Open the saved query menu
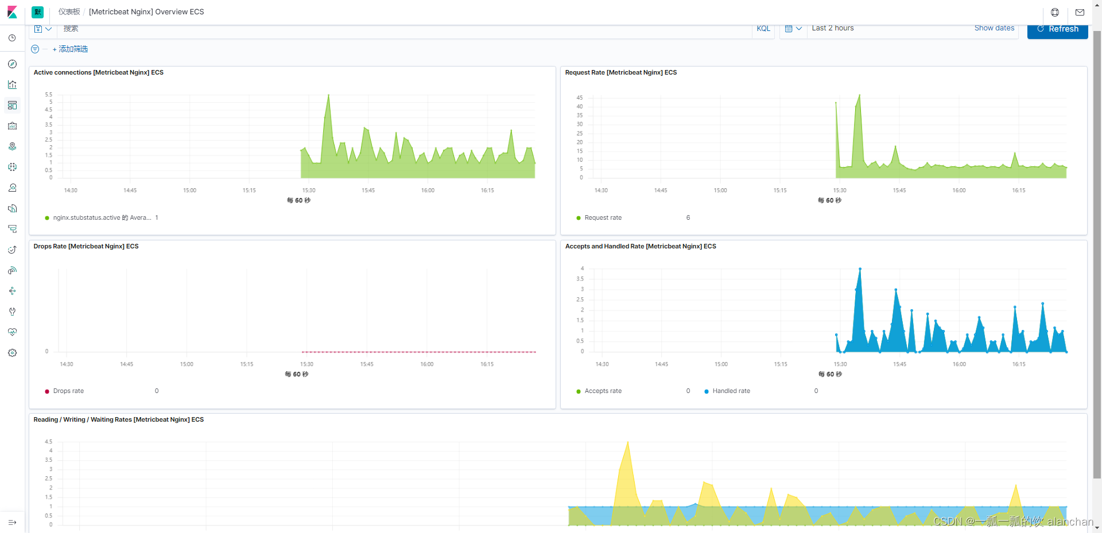 tap(43, 29)
